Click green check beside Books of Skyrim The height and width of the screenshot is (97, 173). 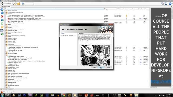pyautogui.click(x=8, y=56)
